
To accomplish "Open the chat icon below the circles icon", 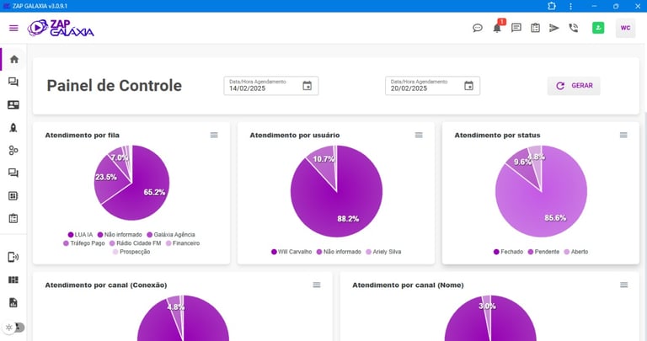I will (13, 173).
